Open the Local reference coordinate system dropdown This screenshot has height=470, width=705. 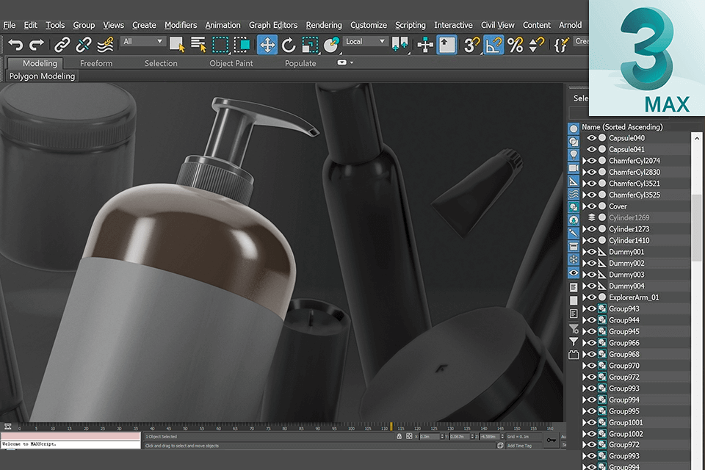click(366, 42)
